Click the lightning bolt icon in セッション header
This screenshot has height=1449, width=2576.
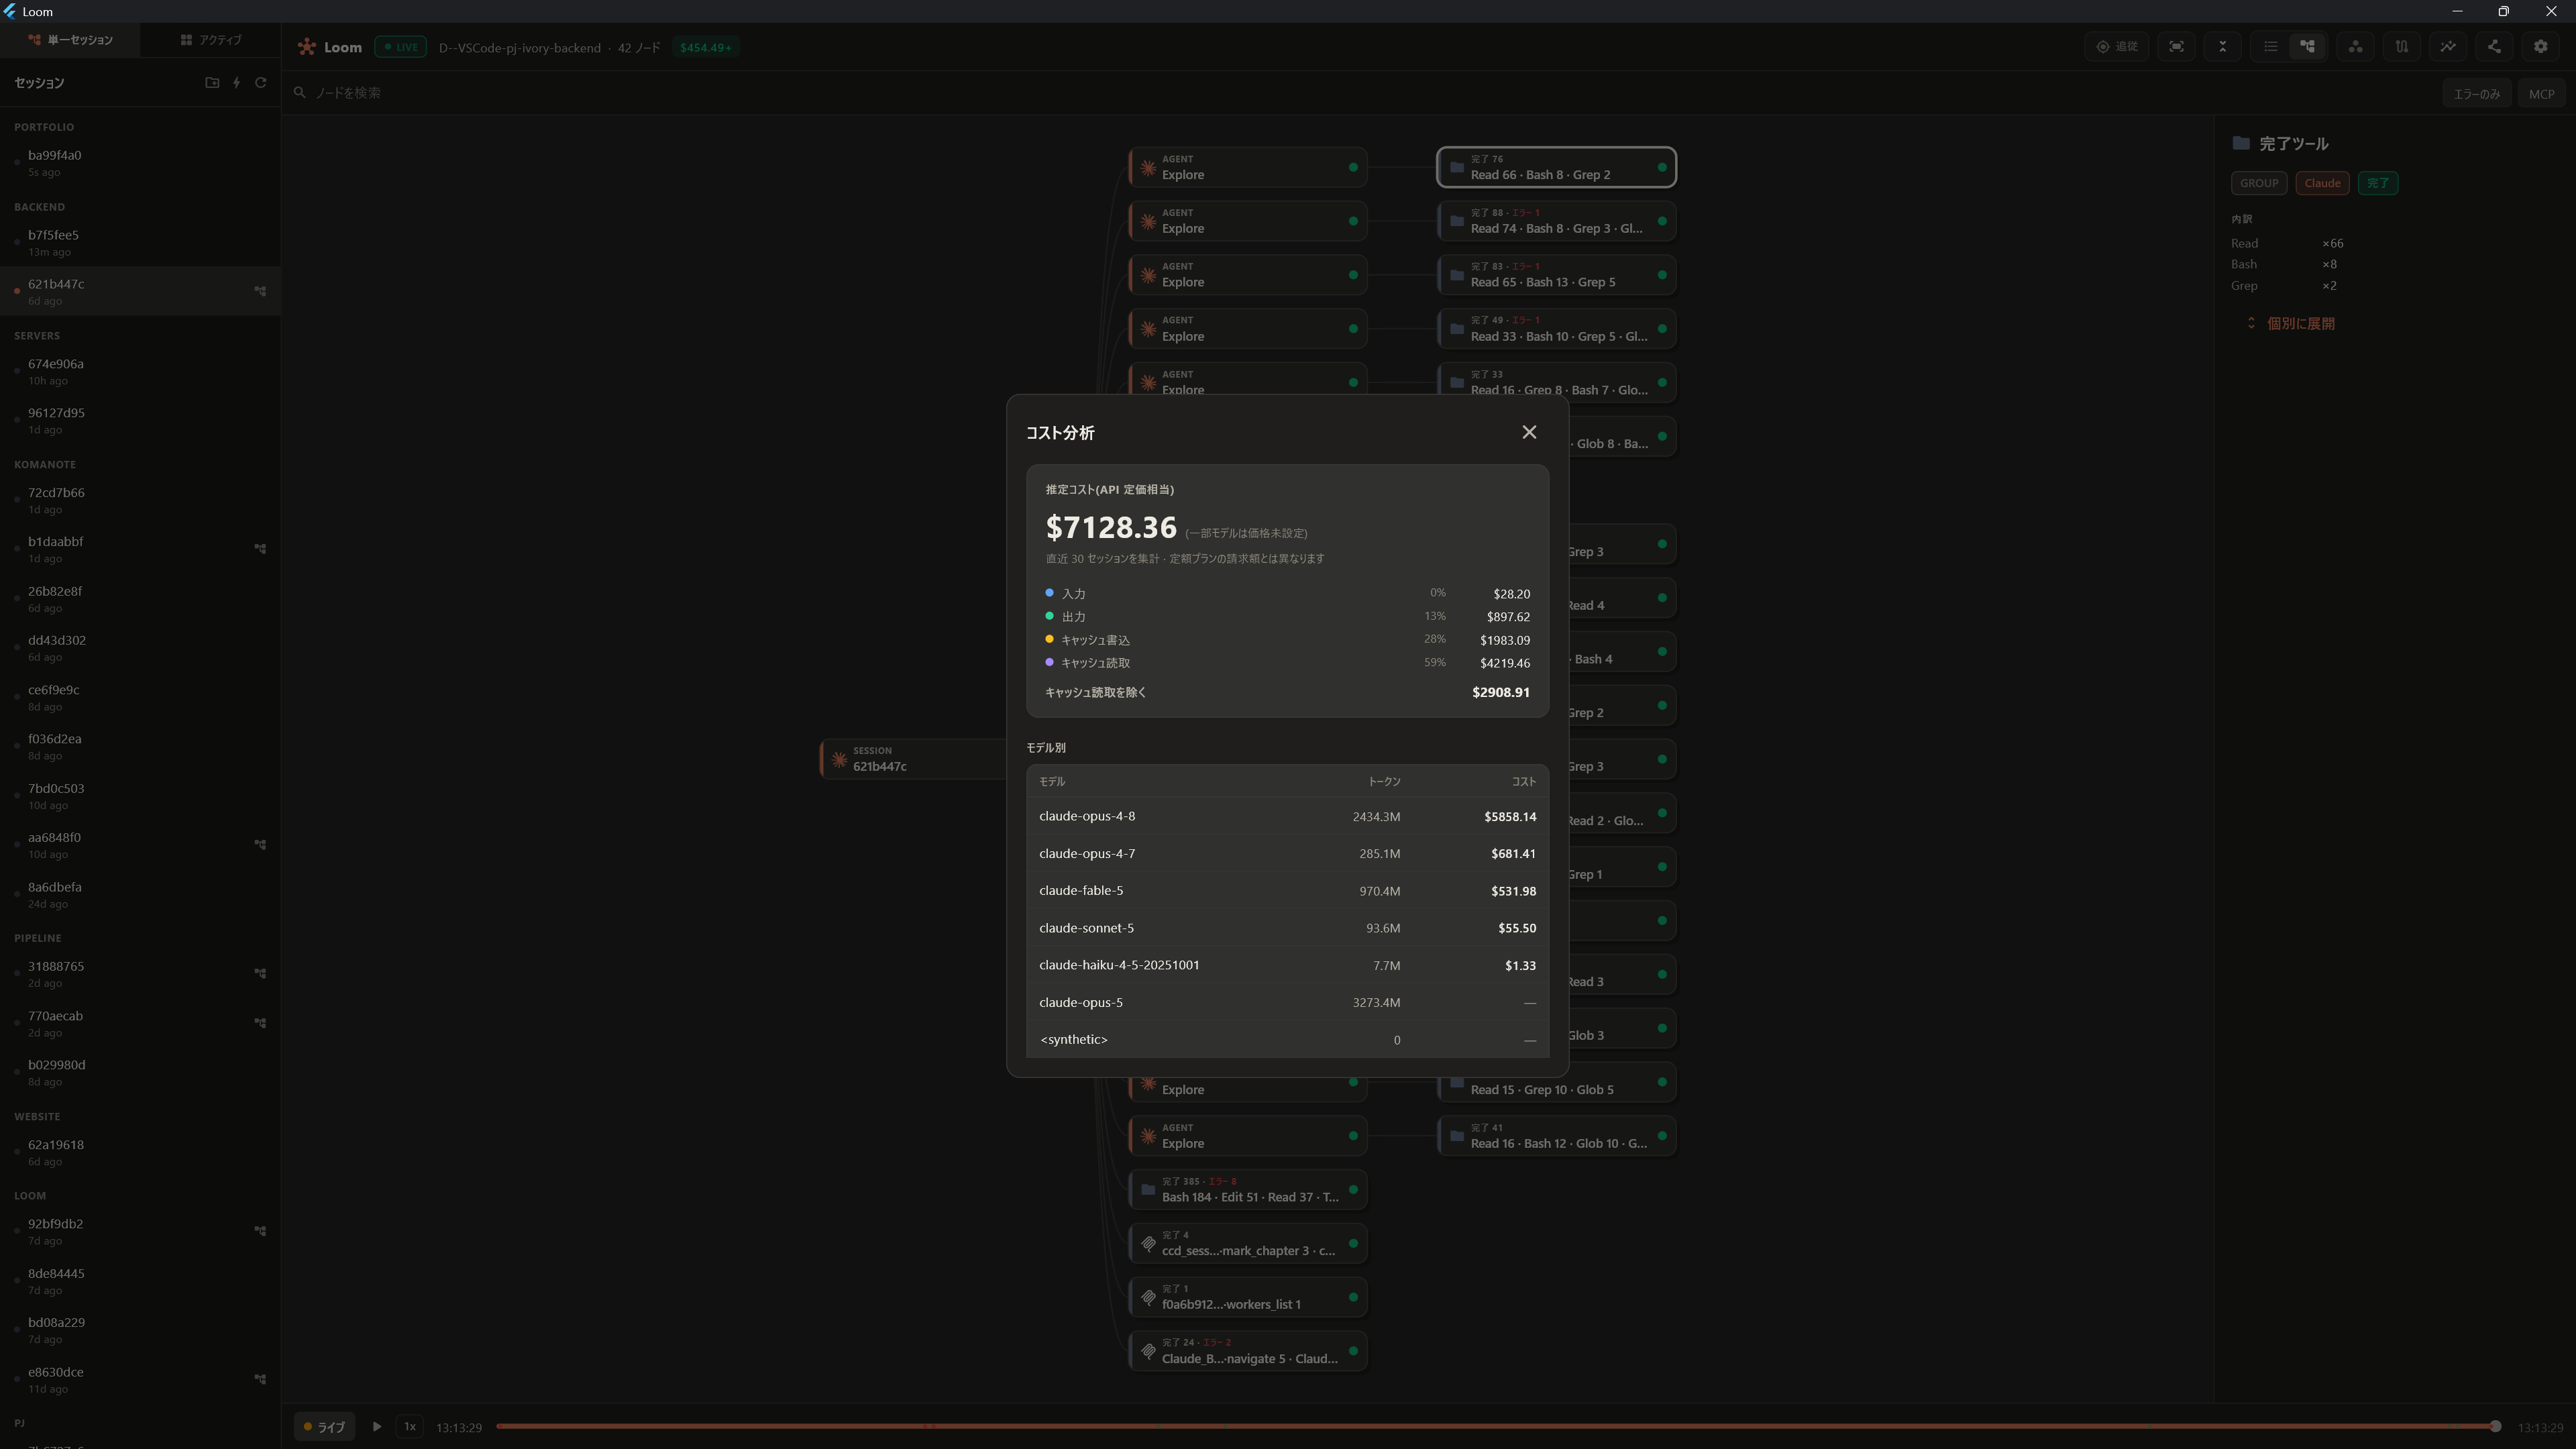pos(237,83)
